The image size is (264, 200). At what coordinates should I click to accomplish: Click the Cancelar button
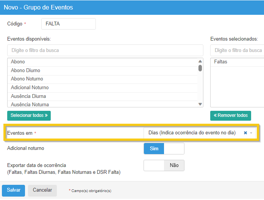[42, 190]
